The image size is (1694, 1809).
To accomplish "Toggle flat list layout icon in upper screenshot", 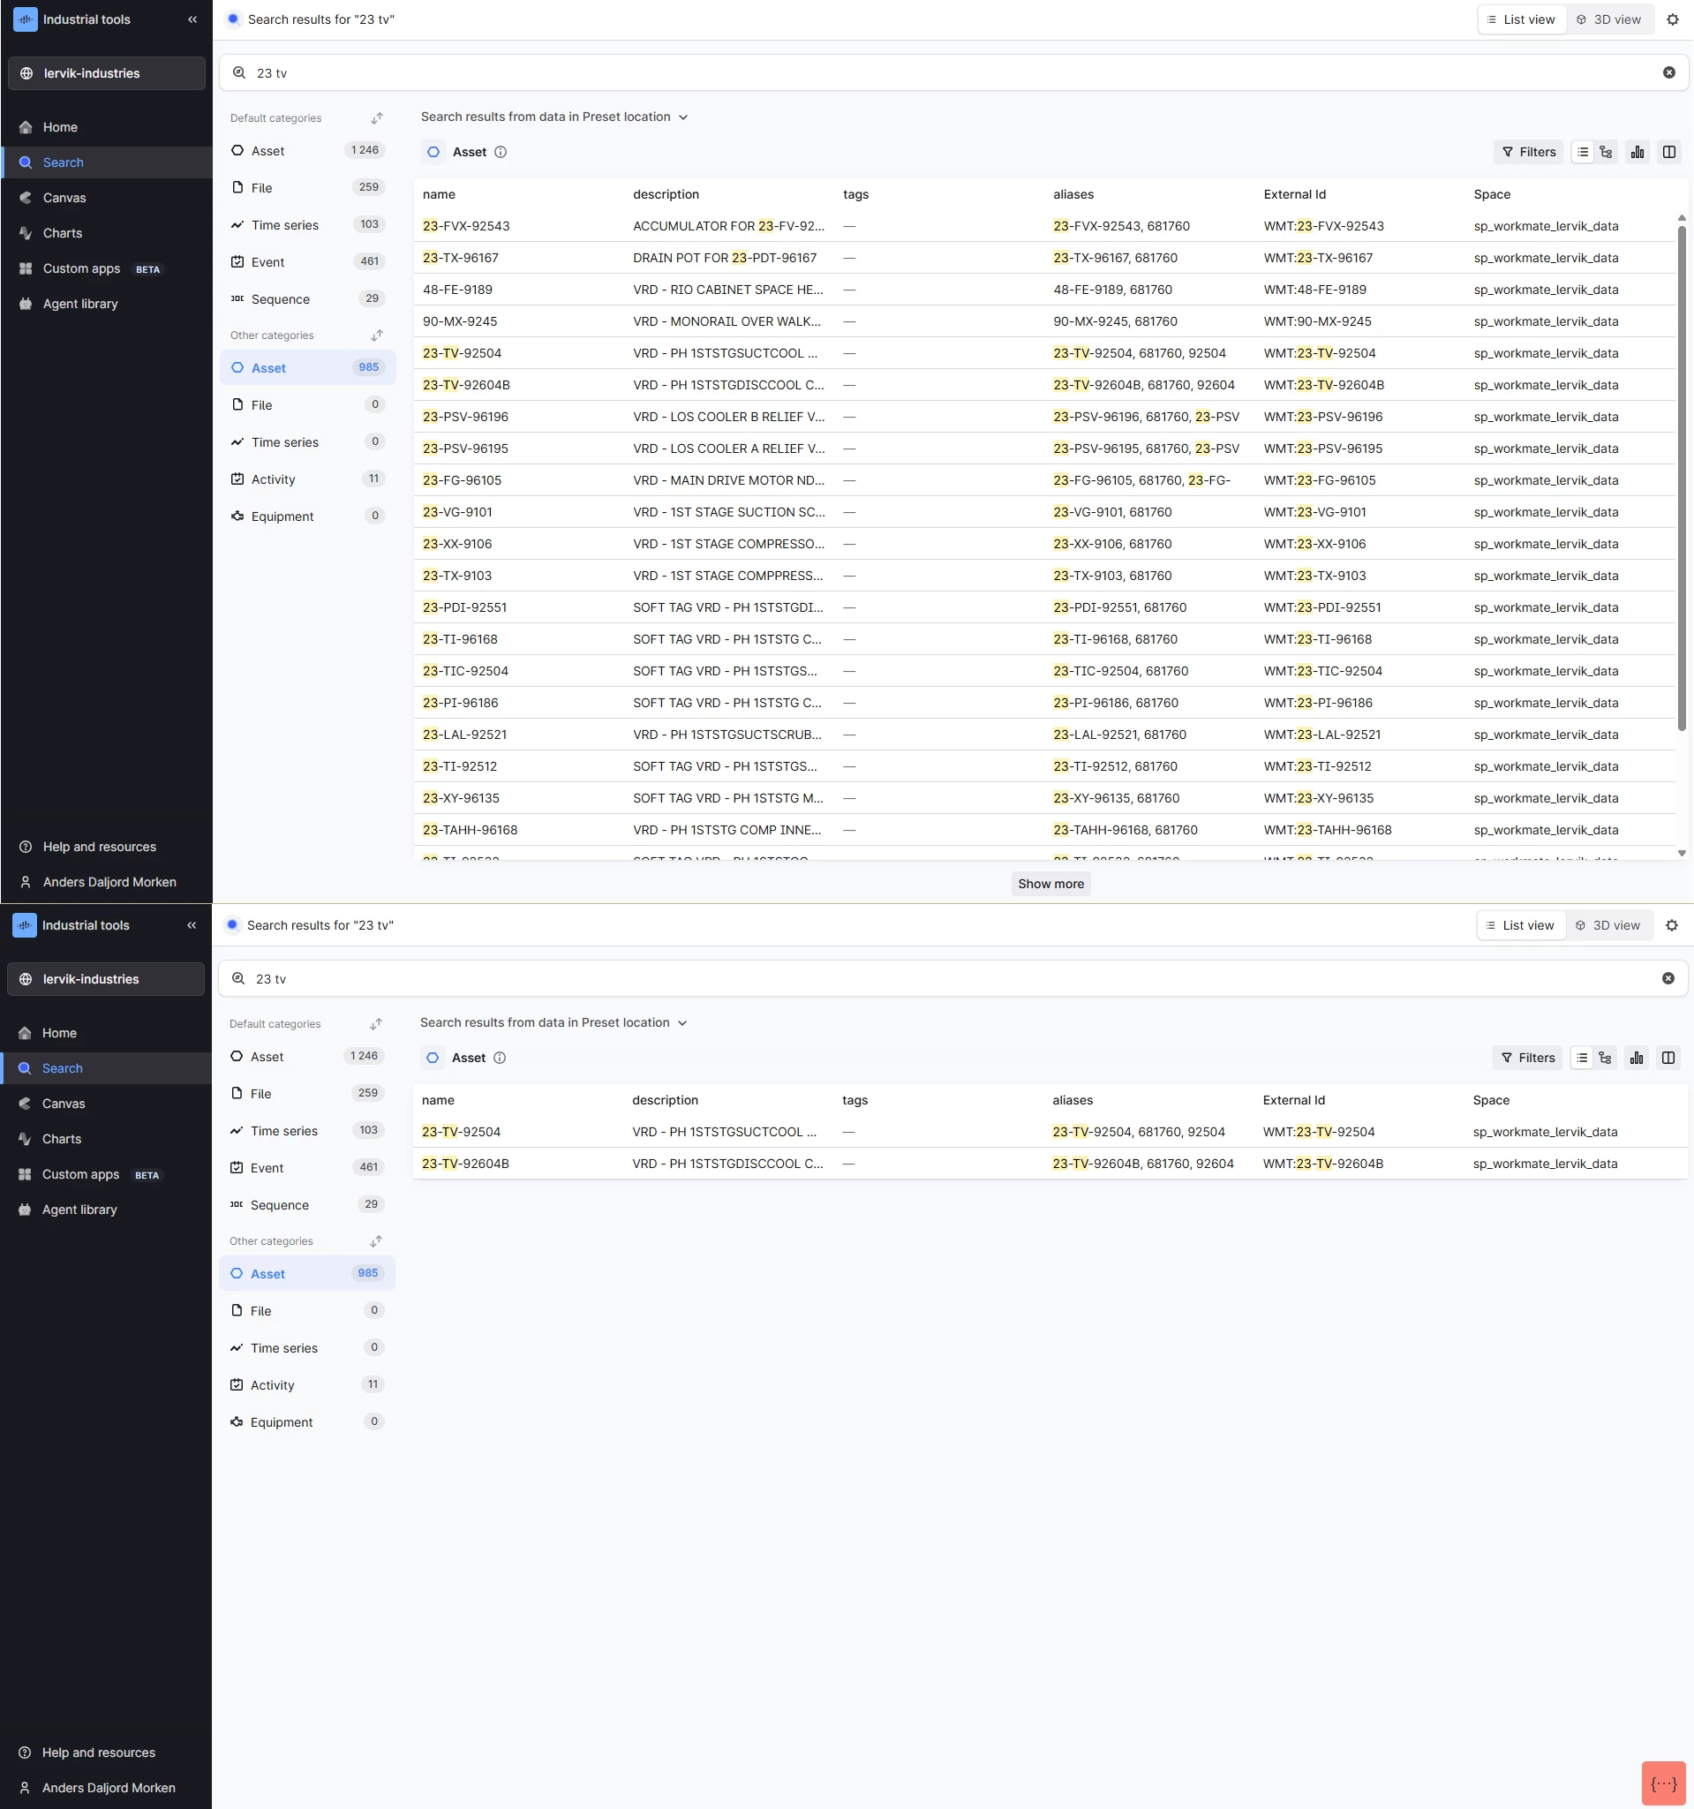I will (x=1583, y=152).
